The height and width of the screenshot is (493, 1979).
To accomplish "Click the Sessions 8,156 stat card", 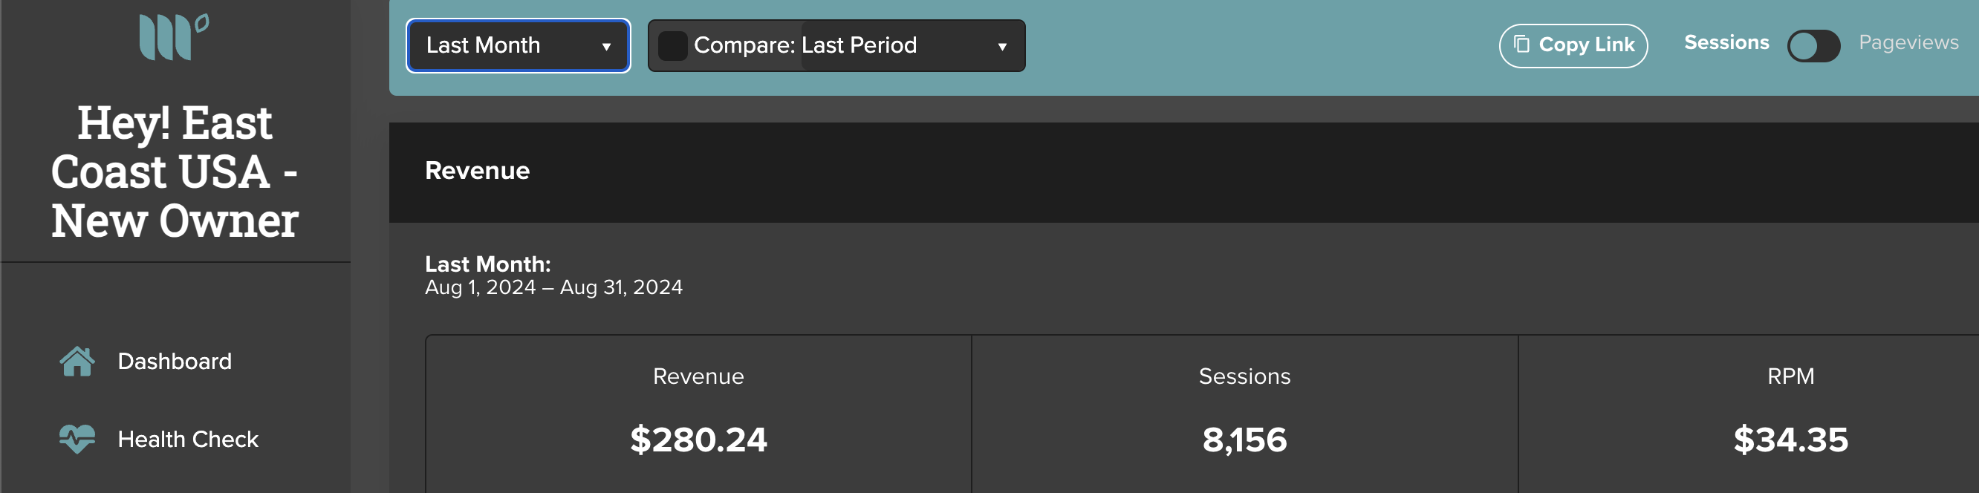I will pos(1244,414).
